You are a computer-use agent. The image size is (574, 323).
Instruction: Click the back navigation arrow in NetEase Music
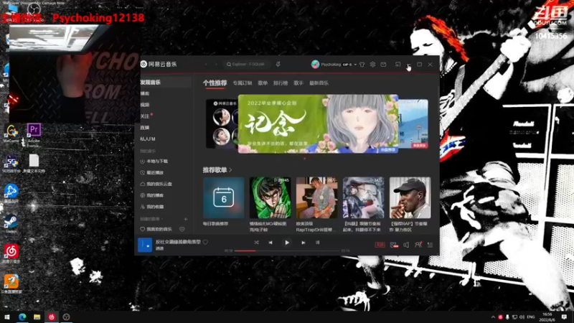tap(206, 64)
